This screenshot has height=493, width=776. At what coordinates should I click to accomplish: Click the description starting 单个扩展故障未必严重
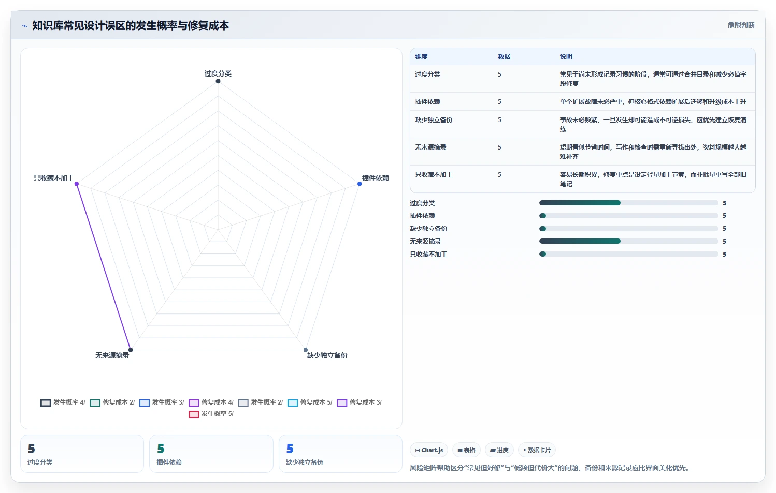(653, 102)
